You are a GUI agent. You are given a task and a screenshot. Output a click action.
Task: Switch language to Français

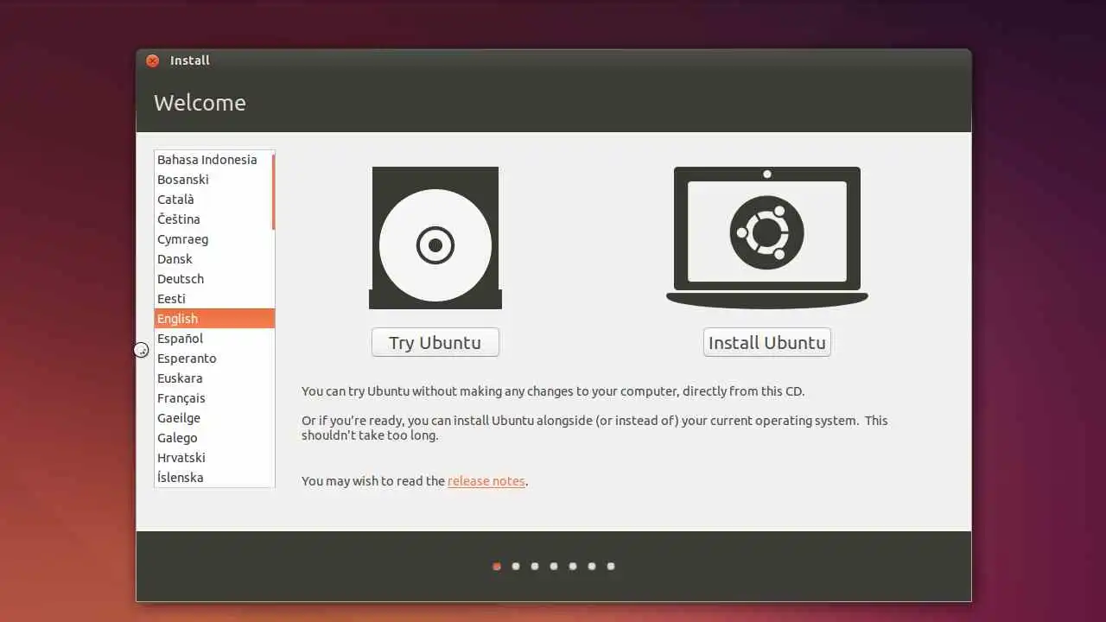[213, 398]
